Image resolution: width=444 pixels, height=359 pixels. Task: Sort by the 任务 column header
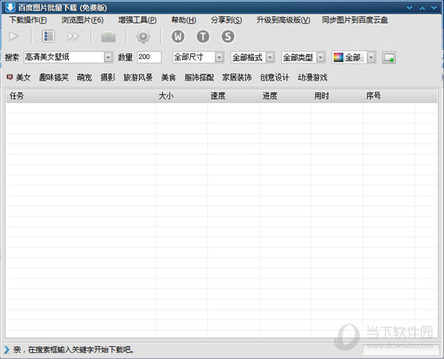tap(81, 96)
